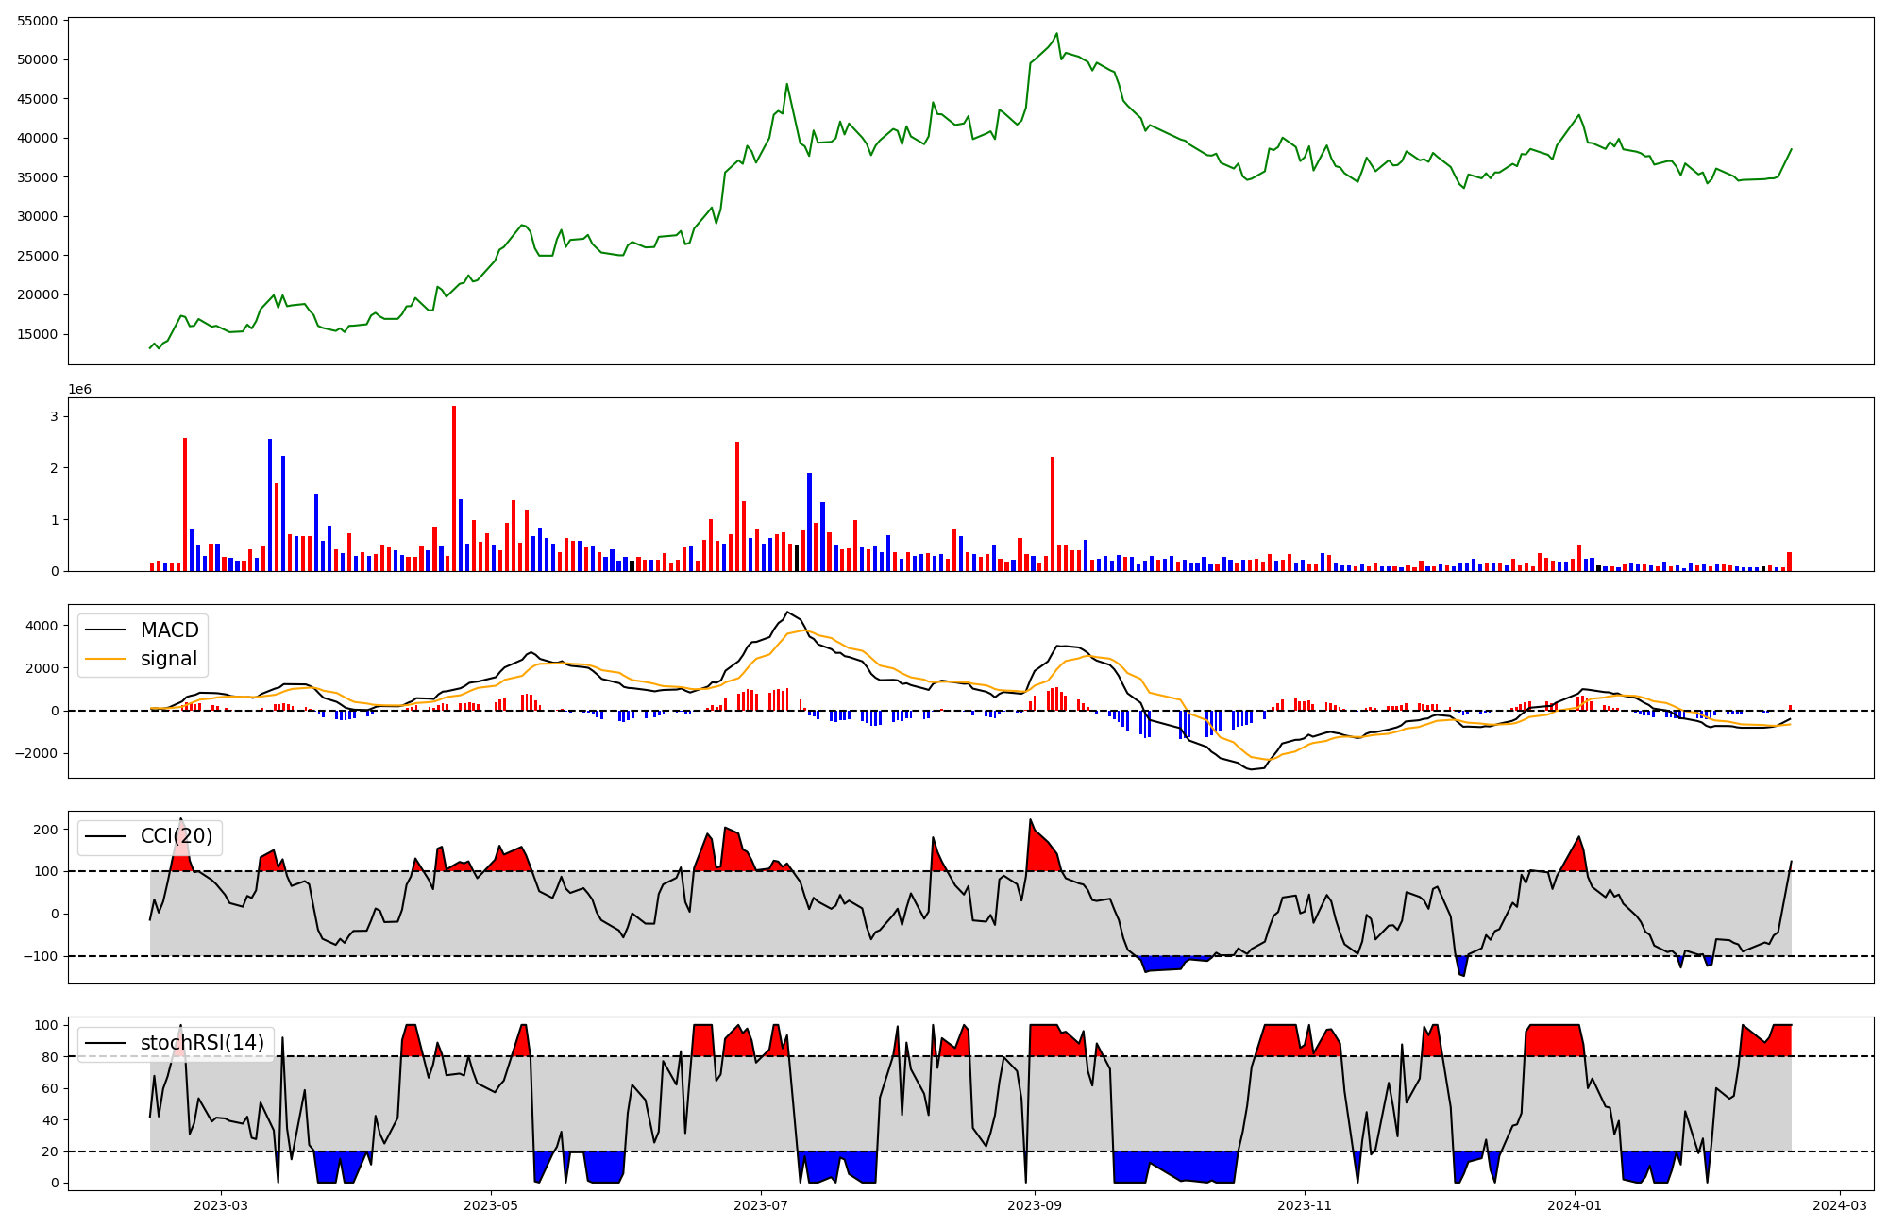
Task: Click the 4000 tick on MACD axis
Action: tap(42, 626)
